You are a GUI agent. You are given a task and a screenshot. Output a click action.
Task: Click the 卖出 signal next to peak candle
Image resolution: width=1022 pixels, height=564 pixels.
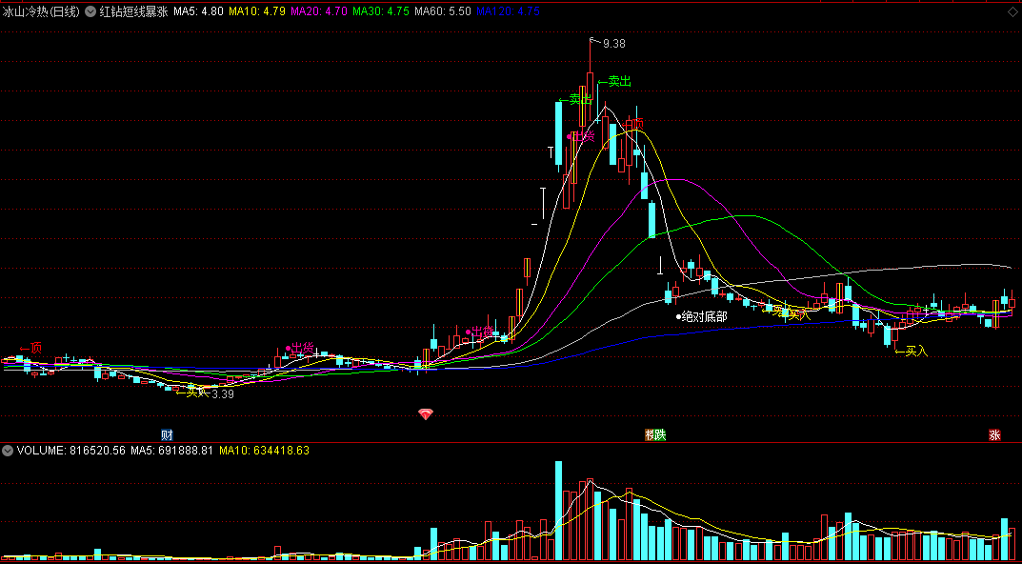click(614, 81)
